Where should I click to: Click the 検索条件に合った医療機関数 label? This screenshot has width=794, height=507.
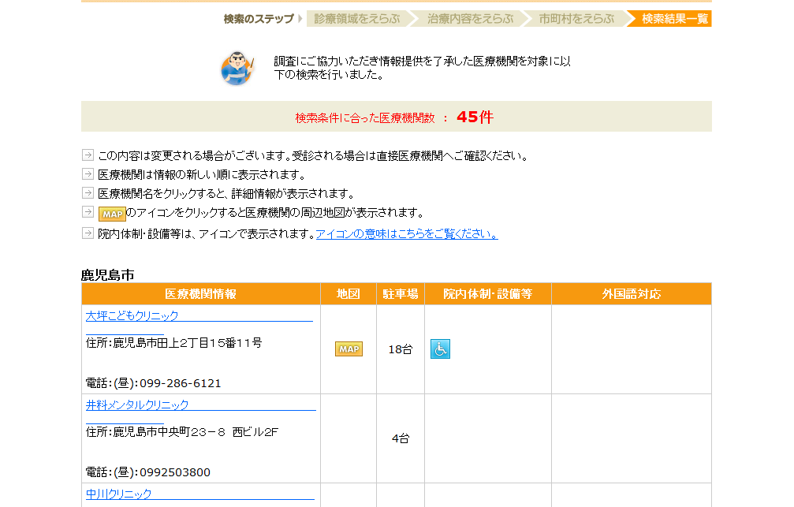365,118
